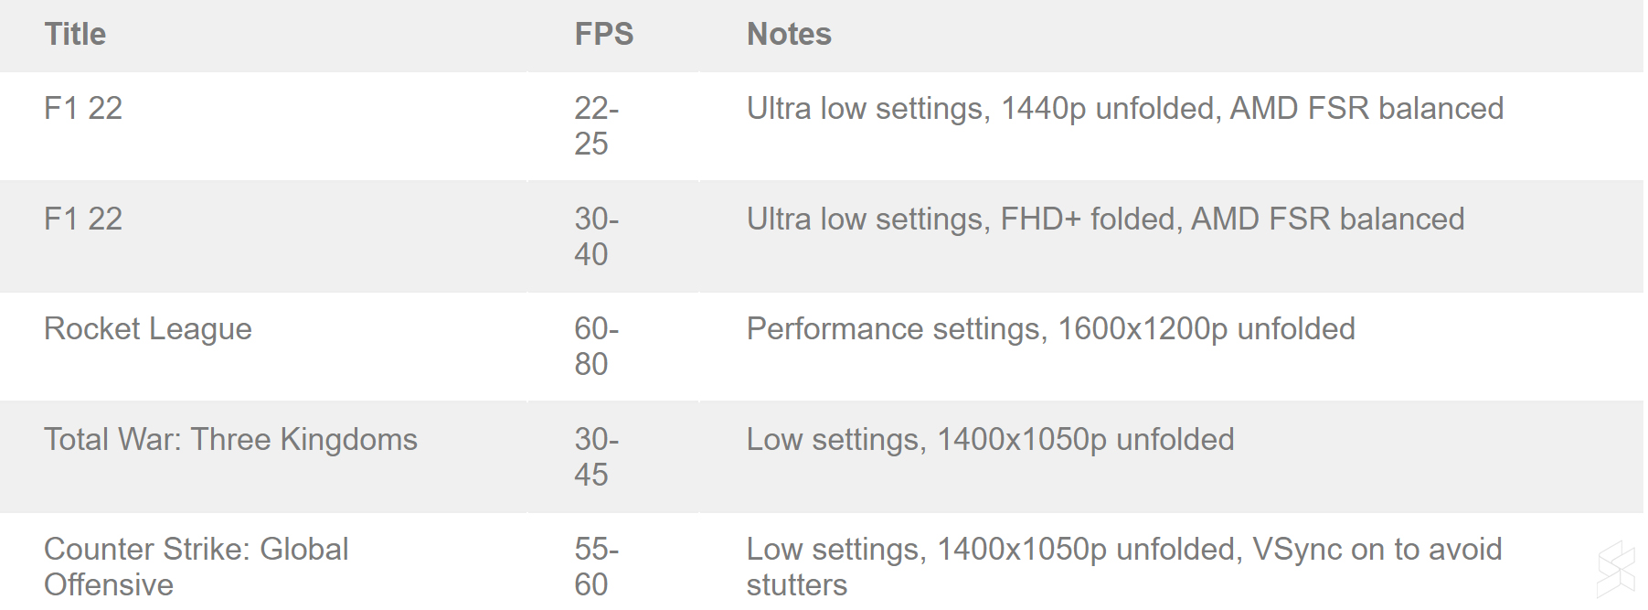Select the second F1 22 title cell

point(83,219)
